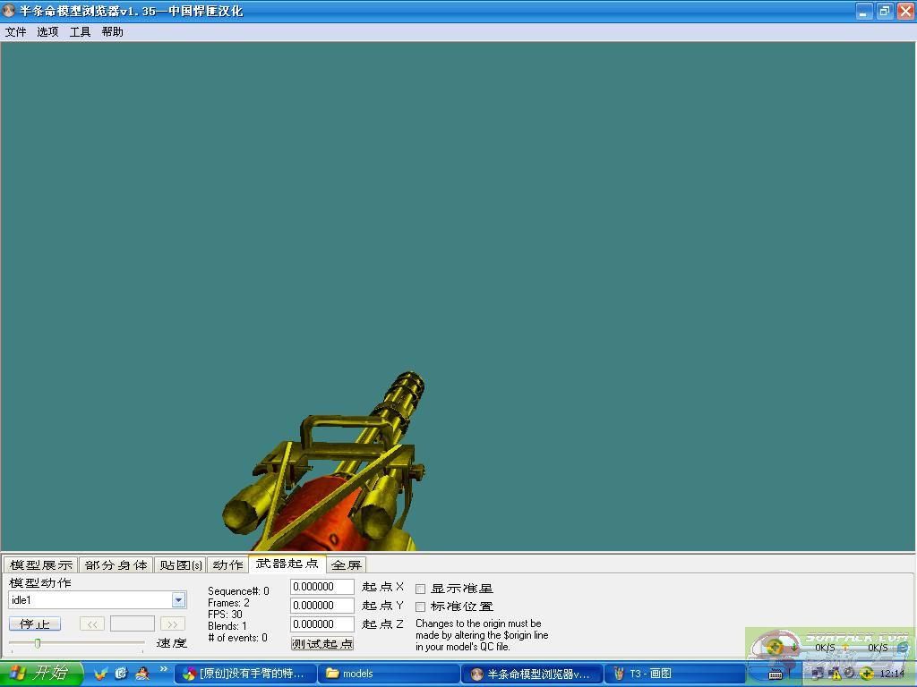Image resolution: width=917 pixels, height=687 pixels.
Task: Switch to the 模型展示 tab
Action: 41,565
